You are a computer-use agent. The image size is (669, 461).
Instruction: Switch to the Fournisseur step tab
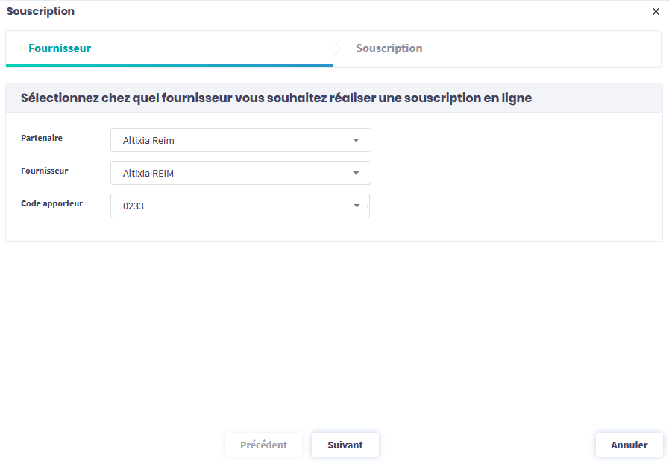[60, 48]
